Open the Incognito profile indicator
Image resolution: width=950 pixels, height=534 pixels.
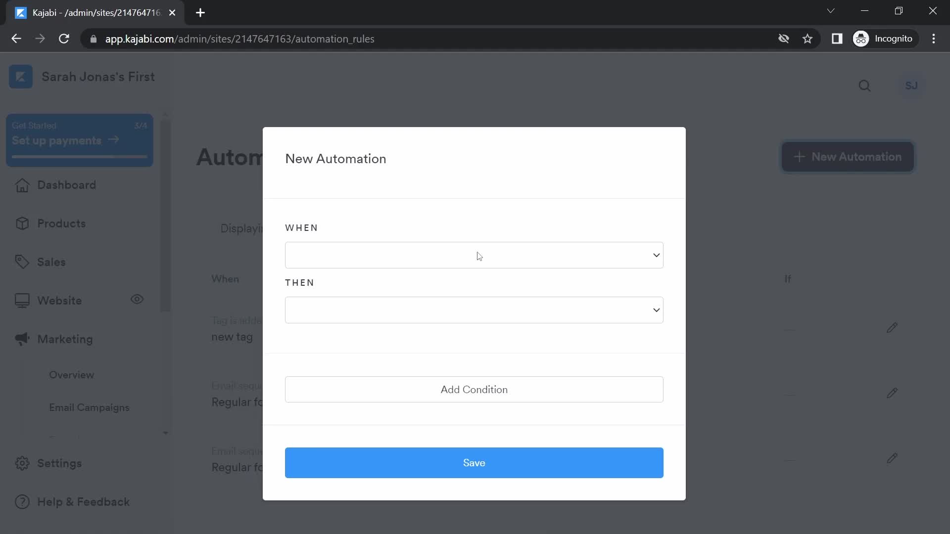884,39
